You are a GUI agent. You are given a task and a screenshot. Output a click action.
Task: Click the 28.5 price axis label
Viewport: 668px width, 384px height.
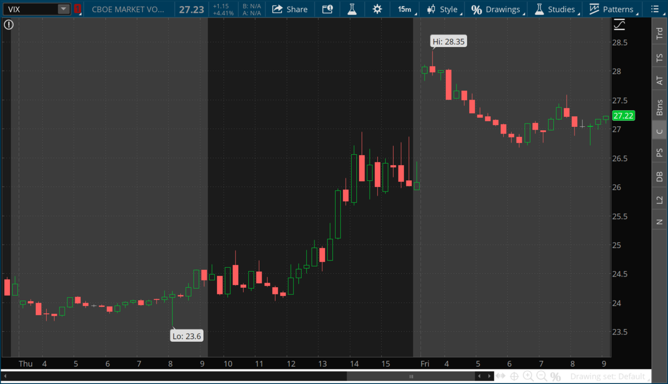pyautogui.click(x=620, y=42)
